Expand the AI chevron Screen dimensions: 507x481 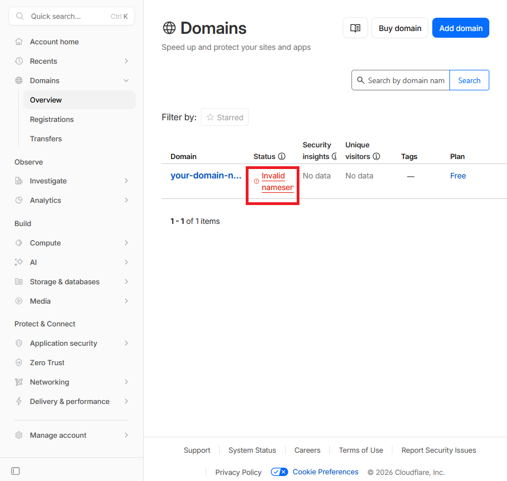coord(126,262)
